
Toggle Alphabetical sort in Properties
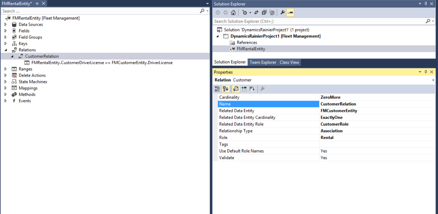(x=226, y=89)
